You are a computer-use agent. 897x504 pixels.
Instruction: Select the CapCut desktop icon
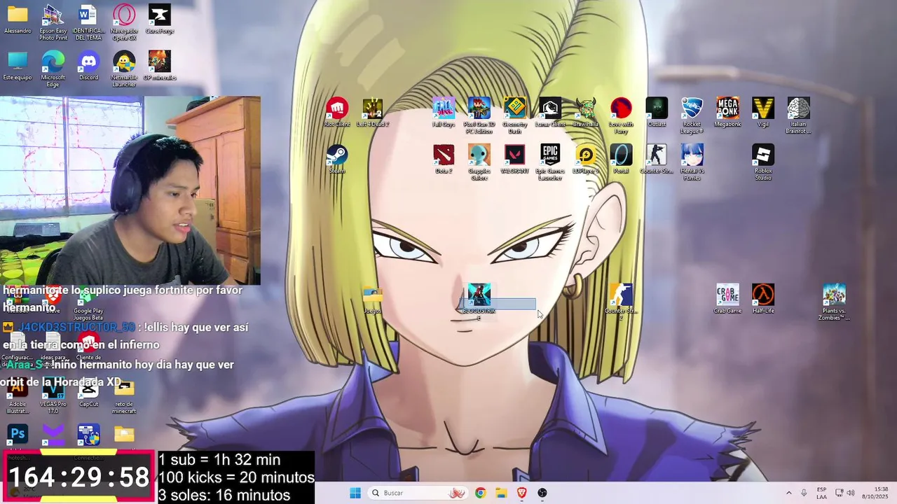88,393
